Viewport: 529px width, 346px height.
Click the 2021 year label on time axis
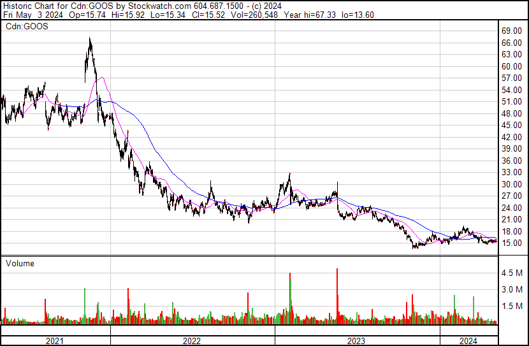(x=55, y=341)
